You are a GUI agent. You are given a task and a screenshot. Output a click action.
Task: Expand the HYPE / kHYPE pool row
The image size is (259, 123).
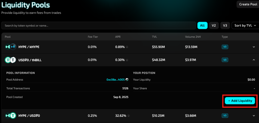click(254, 47)
